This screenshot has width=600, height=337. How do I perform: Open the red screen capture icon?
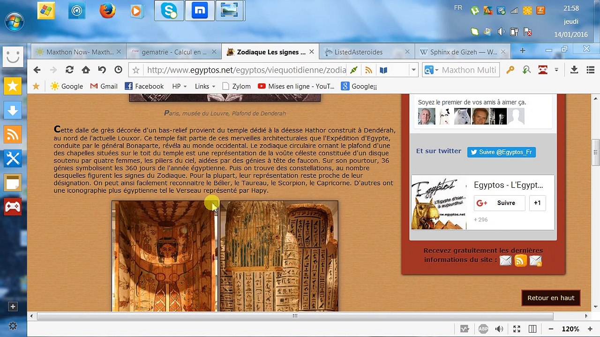click(543, 70)
